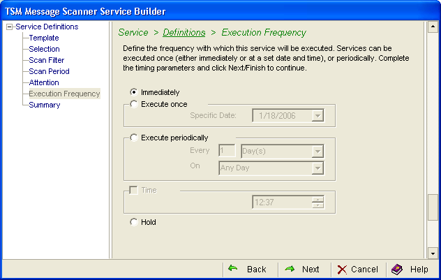Image resolution: width=441 pixels, height=280 pixels.
Task: Select the Hold radio button
Action: click(x=134, y=222)
